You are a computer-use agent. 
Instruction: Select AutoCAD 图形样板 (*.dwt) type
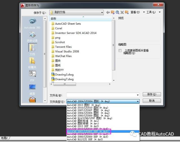103,124
